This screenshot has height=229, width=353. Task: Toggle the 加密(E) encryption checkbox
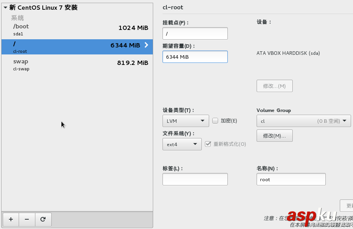(x=215, y=121)
